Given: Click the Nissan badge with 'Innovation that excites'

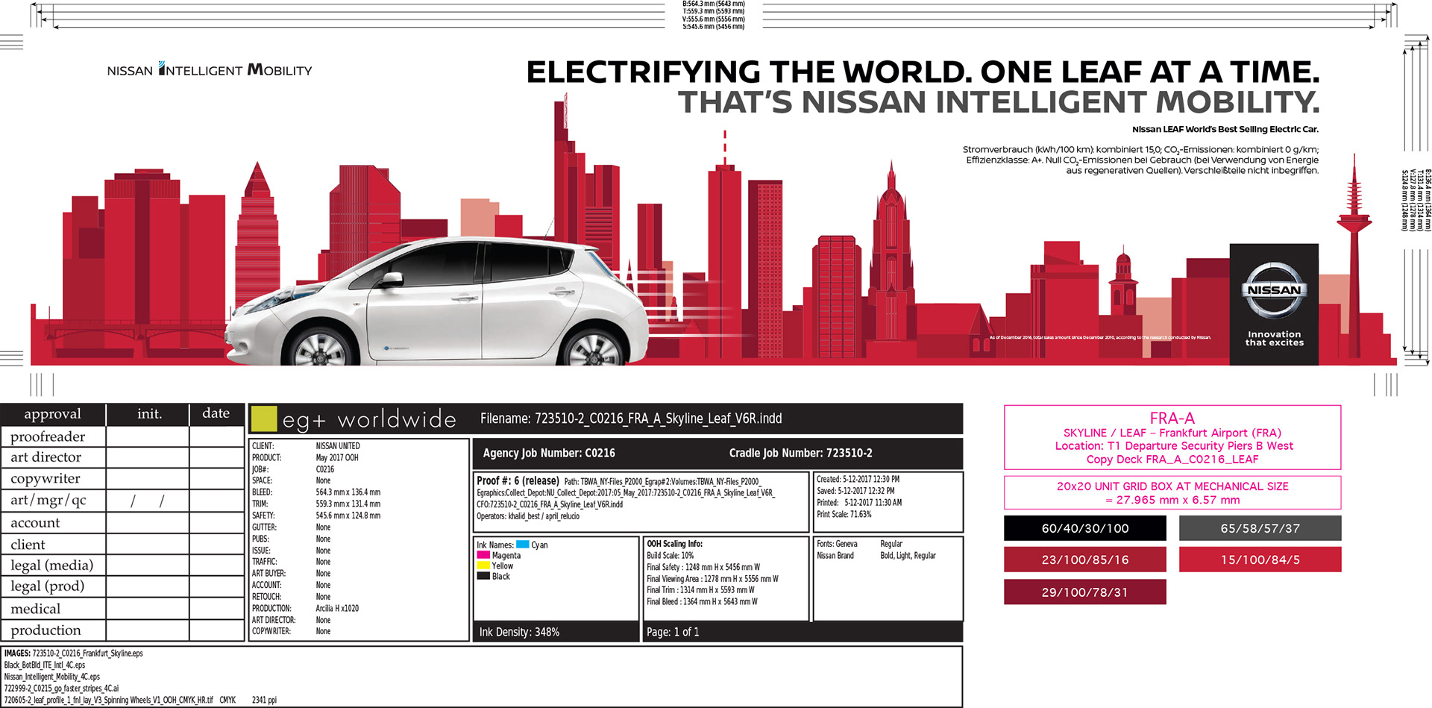Looking at the screenshot, I should [1274, 304].
